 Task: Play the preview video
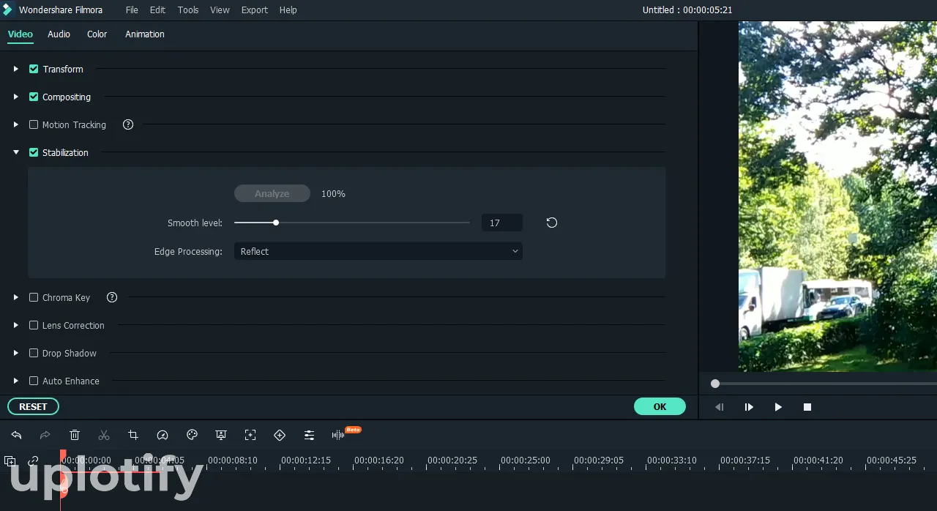[x=778, y=407]
